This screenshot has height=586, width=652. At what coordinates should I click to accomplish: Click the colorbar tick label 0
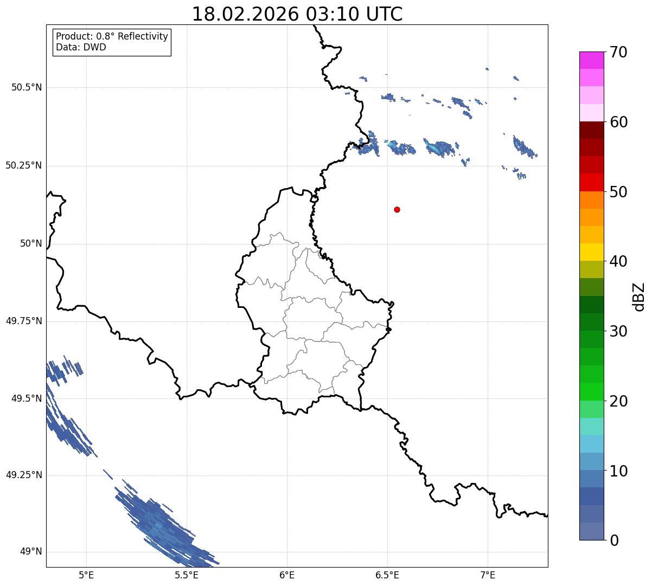(x=615, y=540)
